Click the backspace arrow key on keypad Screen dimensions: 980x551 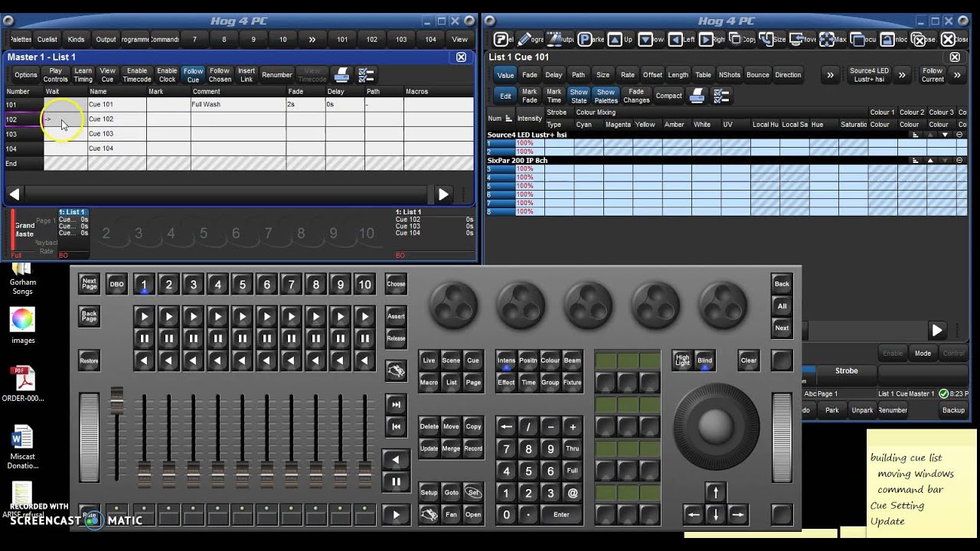tap(506, 426)
